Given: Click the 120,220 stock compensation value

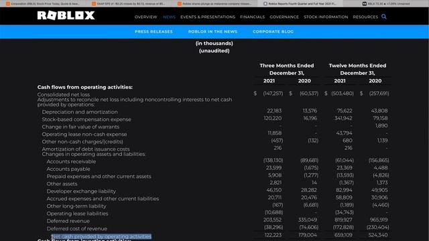Looking at the screenshot, I should click(x=273, y=118).
